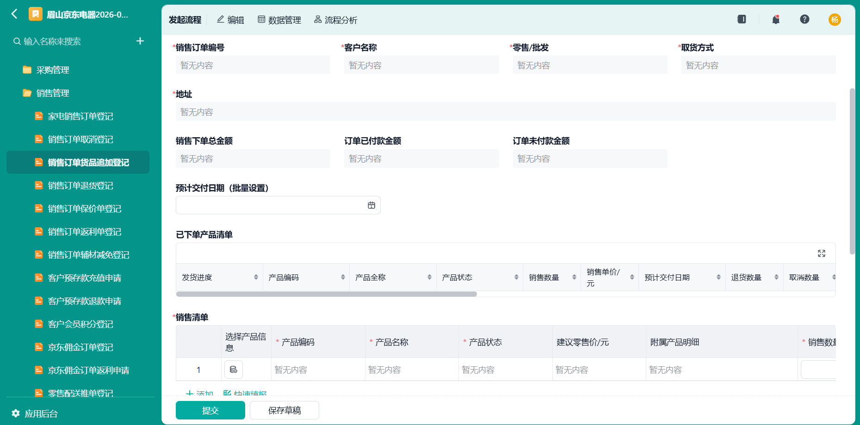Click the 取货方式 field
The image size is (860, 425).
click(758, 65)
